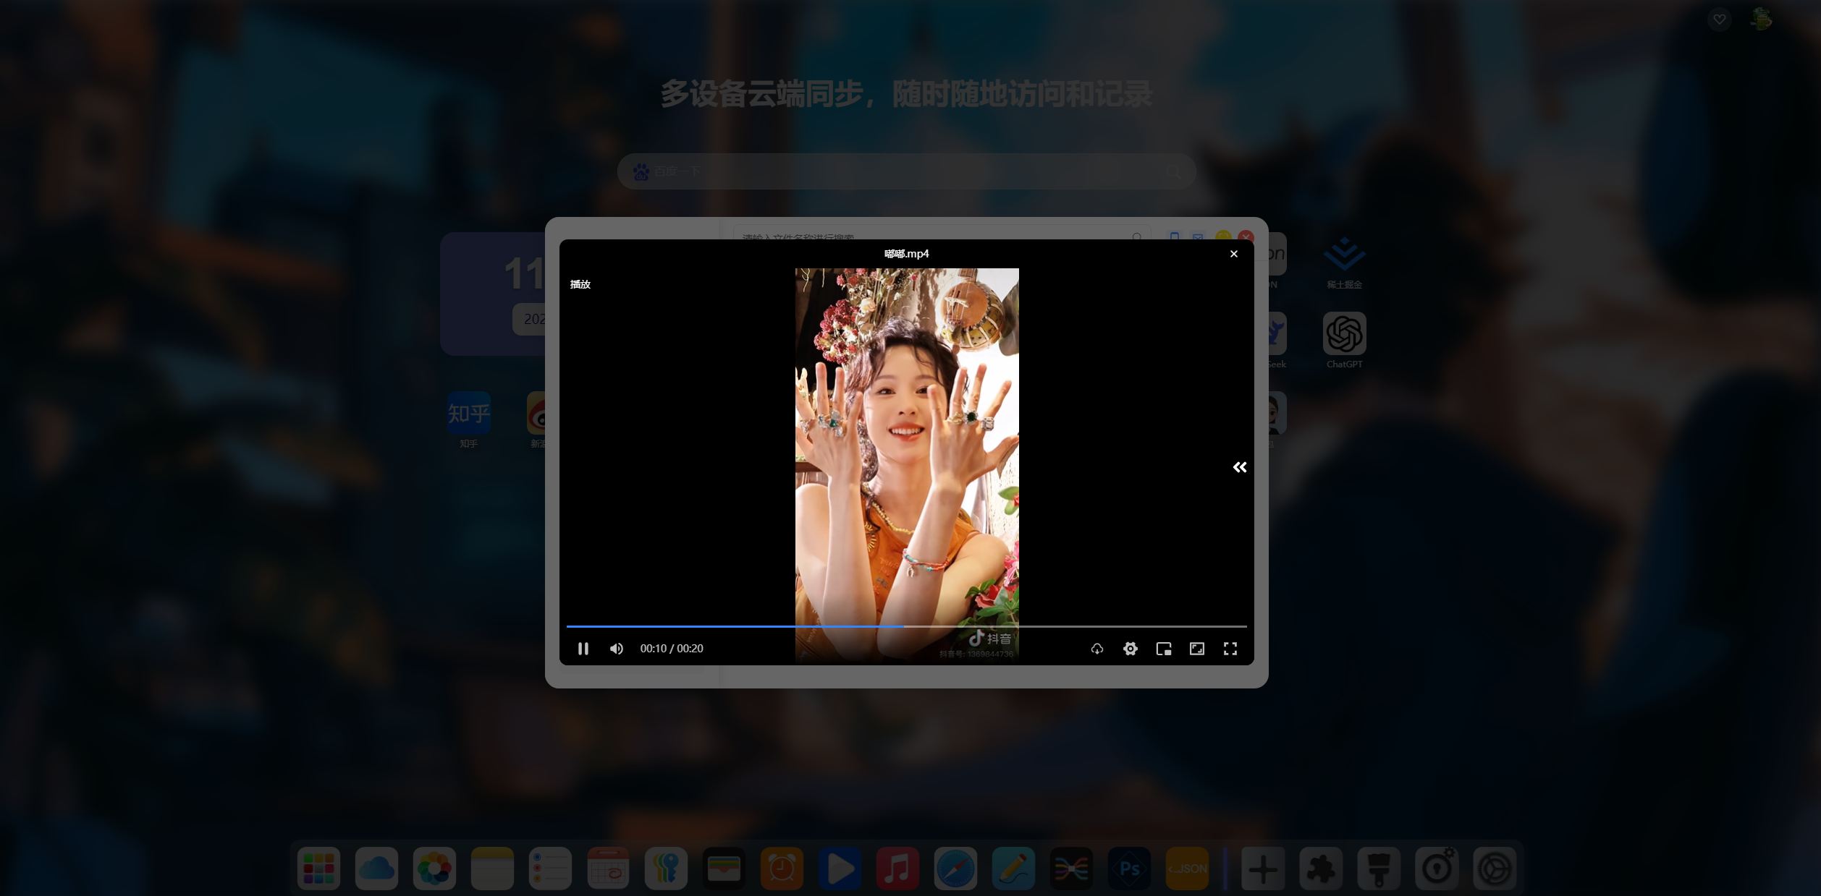Open the ChatGPT shortcut icon
This screenshot has width=1821, height=896.
[x=1344, y=333]
